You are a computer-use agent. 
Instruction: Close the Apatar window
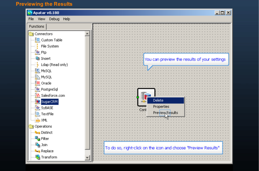point(228,13)
